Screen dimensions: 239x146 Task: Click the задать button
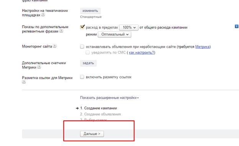click(x=88, y=63)
